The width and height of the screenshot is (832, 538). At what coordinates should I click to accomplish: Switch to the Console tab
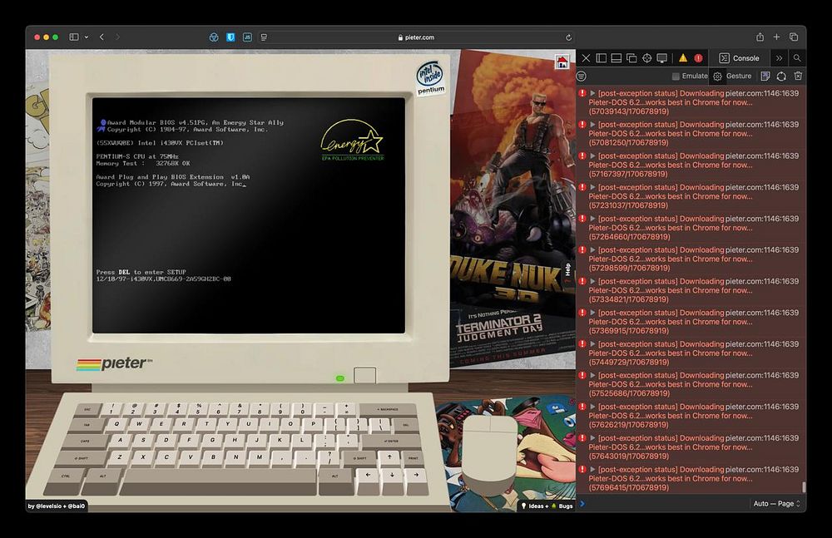point(739,58)
